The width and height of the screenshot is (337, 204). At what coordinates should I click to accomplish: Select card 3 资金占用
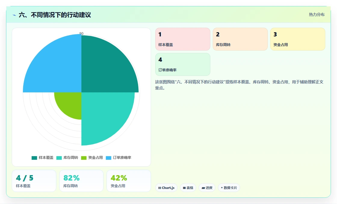click(298, 39)
